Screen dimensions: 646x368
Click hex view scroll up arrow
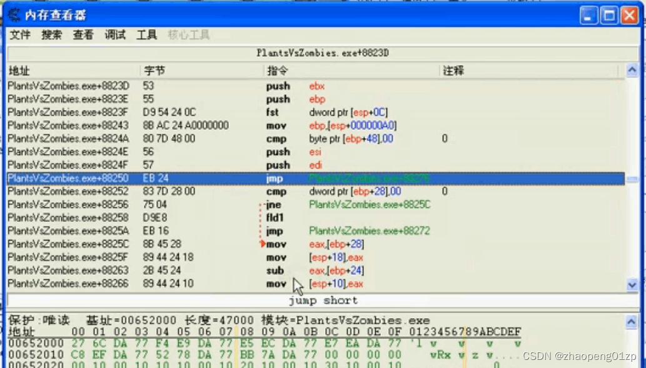631,322
